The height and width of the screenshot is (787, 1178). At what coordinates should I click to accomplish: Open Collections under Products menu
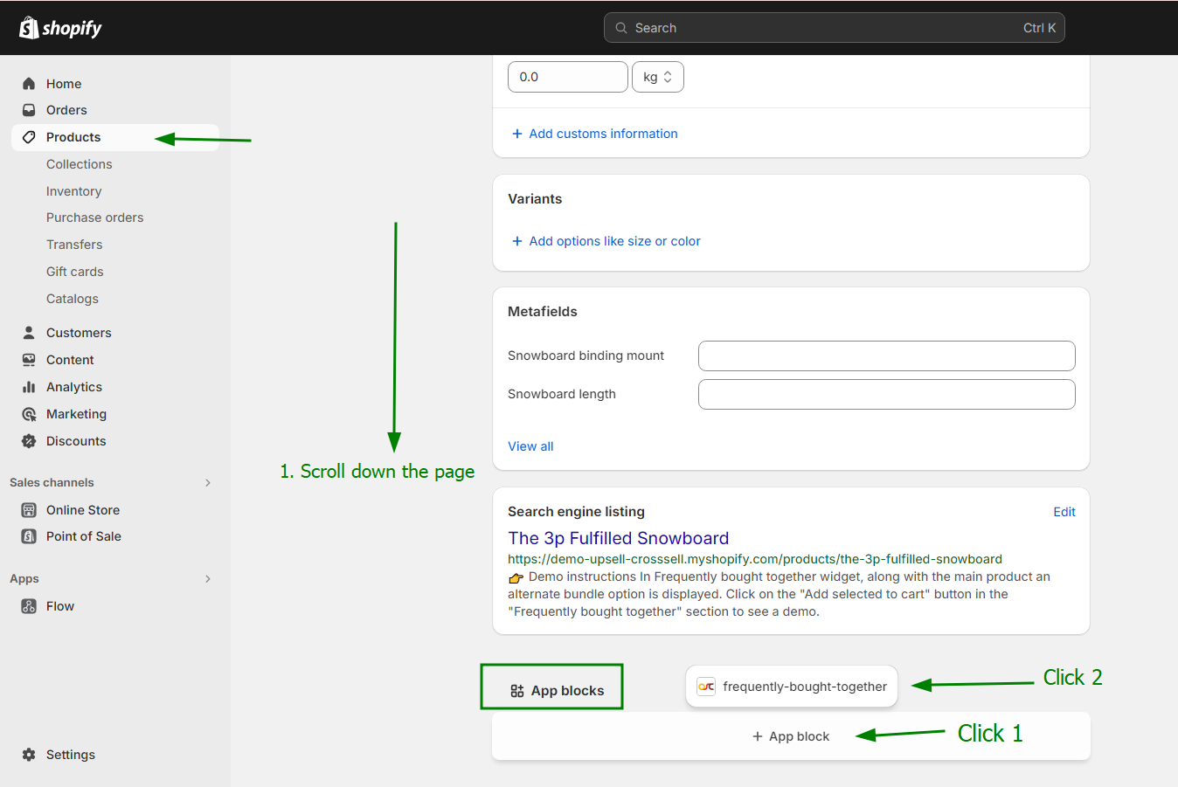click(x=79, y=164)
